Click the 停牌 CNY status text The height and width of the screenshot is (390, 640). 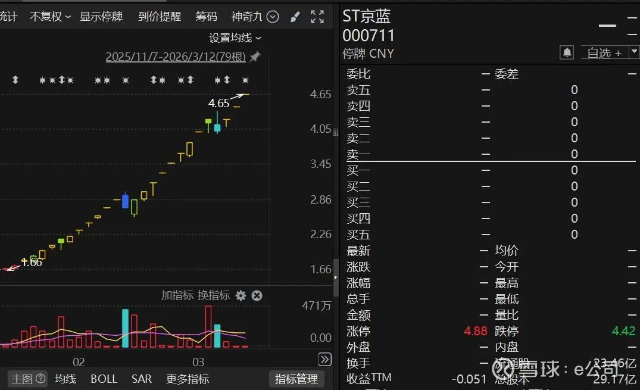(x=368, y=54)
